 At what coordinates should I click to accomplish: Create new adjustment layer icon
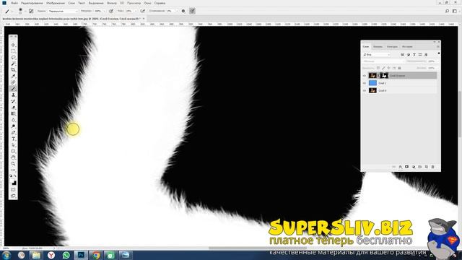(414, 167)
